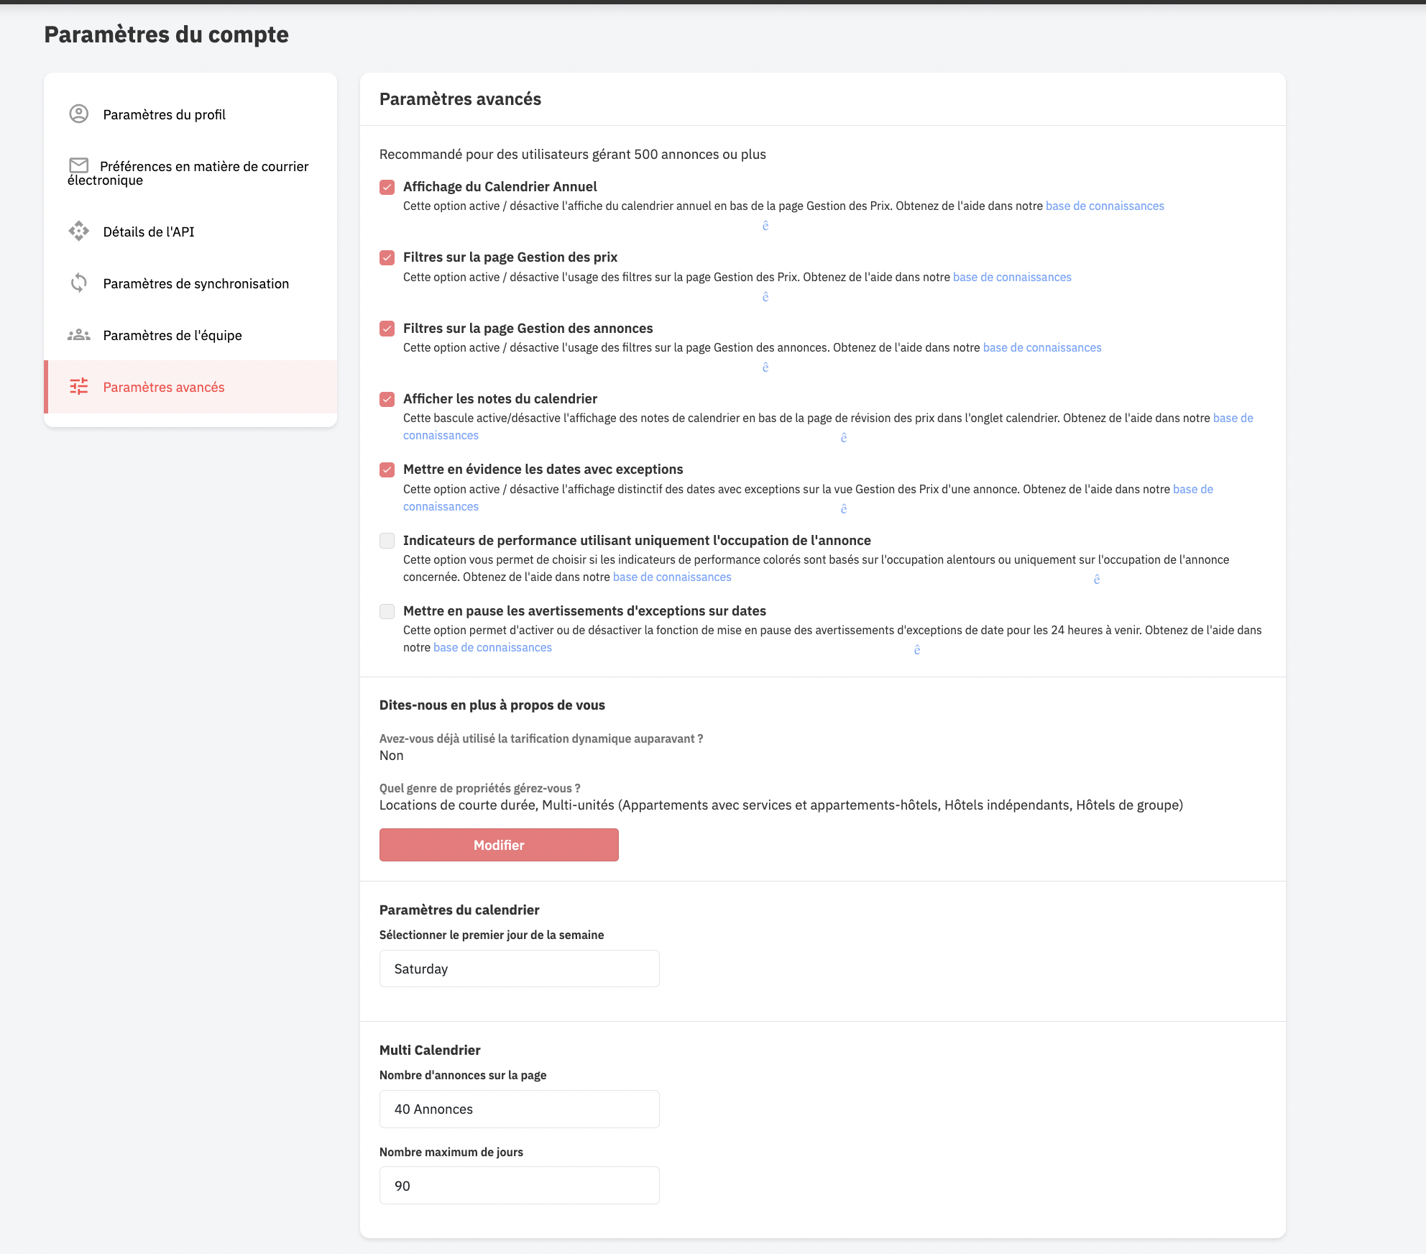
Task: Enable Indicateurs de performance occupation de l'annonce
Action: click(387, 541)
